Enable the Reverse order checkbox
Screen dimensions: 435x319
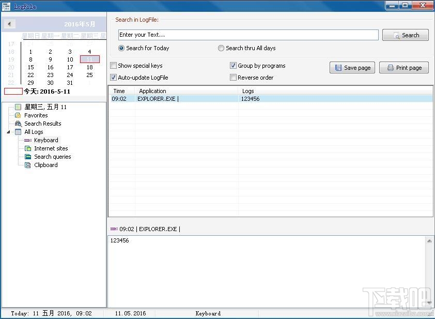233,78
